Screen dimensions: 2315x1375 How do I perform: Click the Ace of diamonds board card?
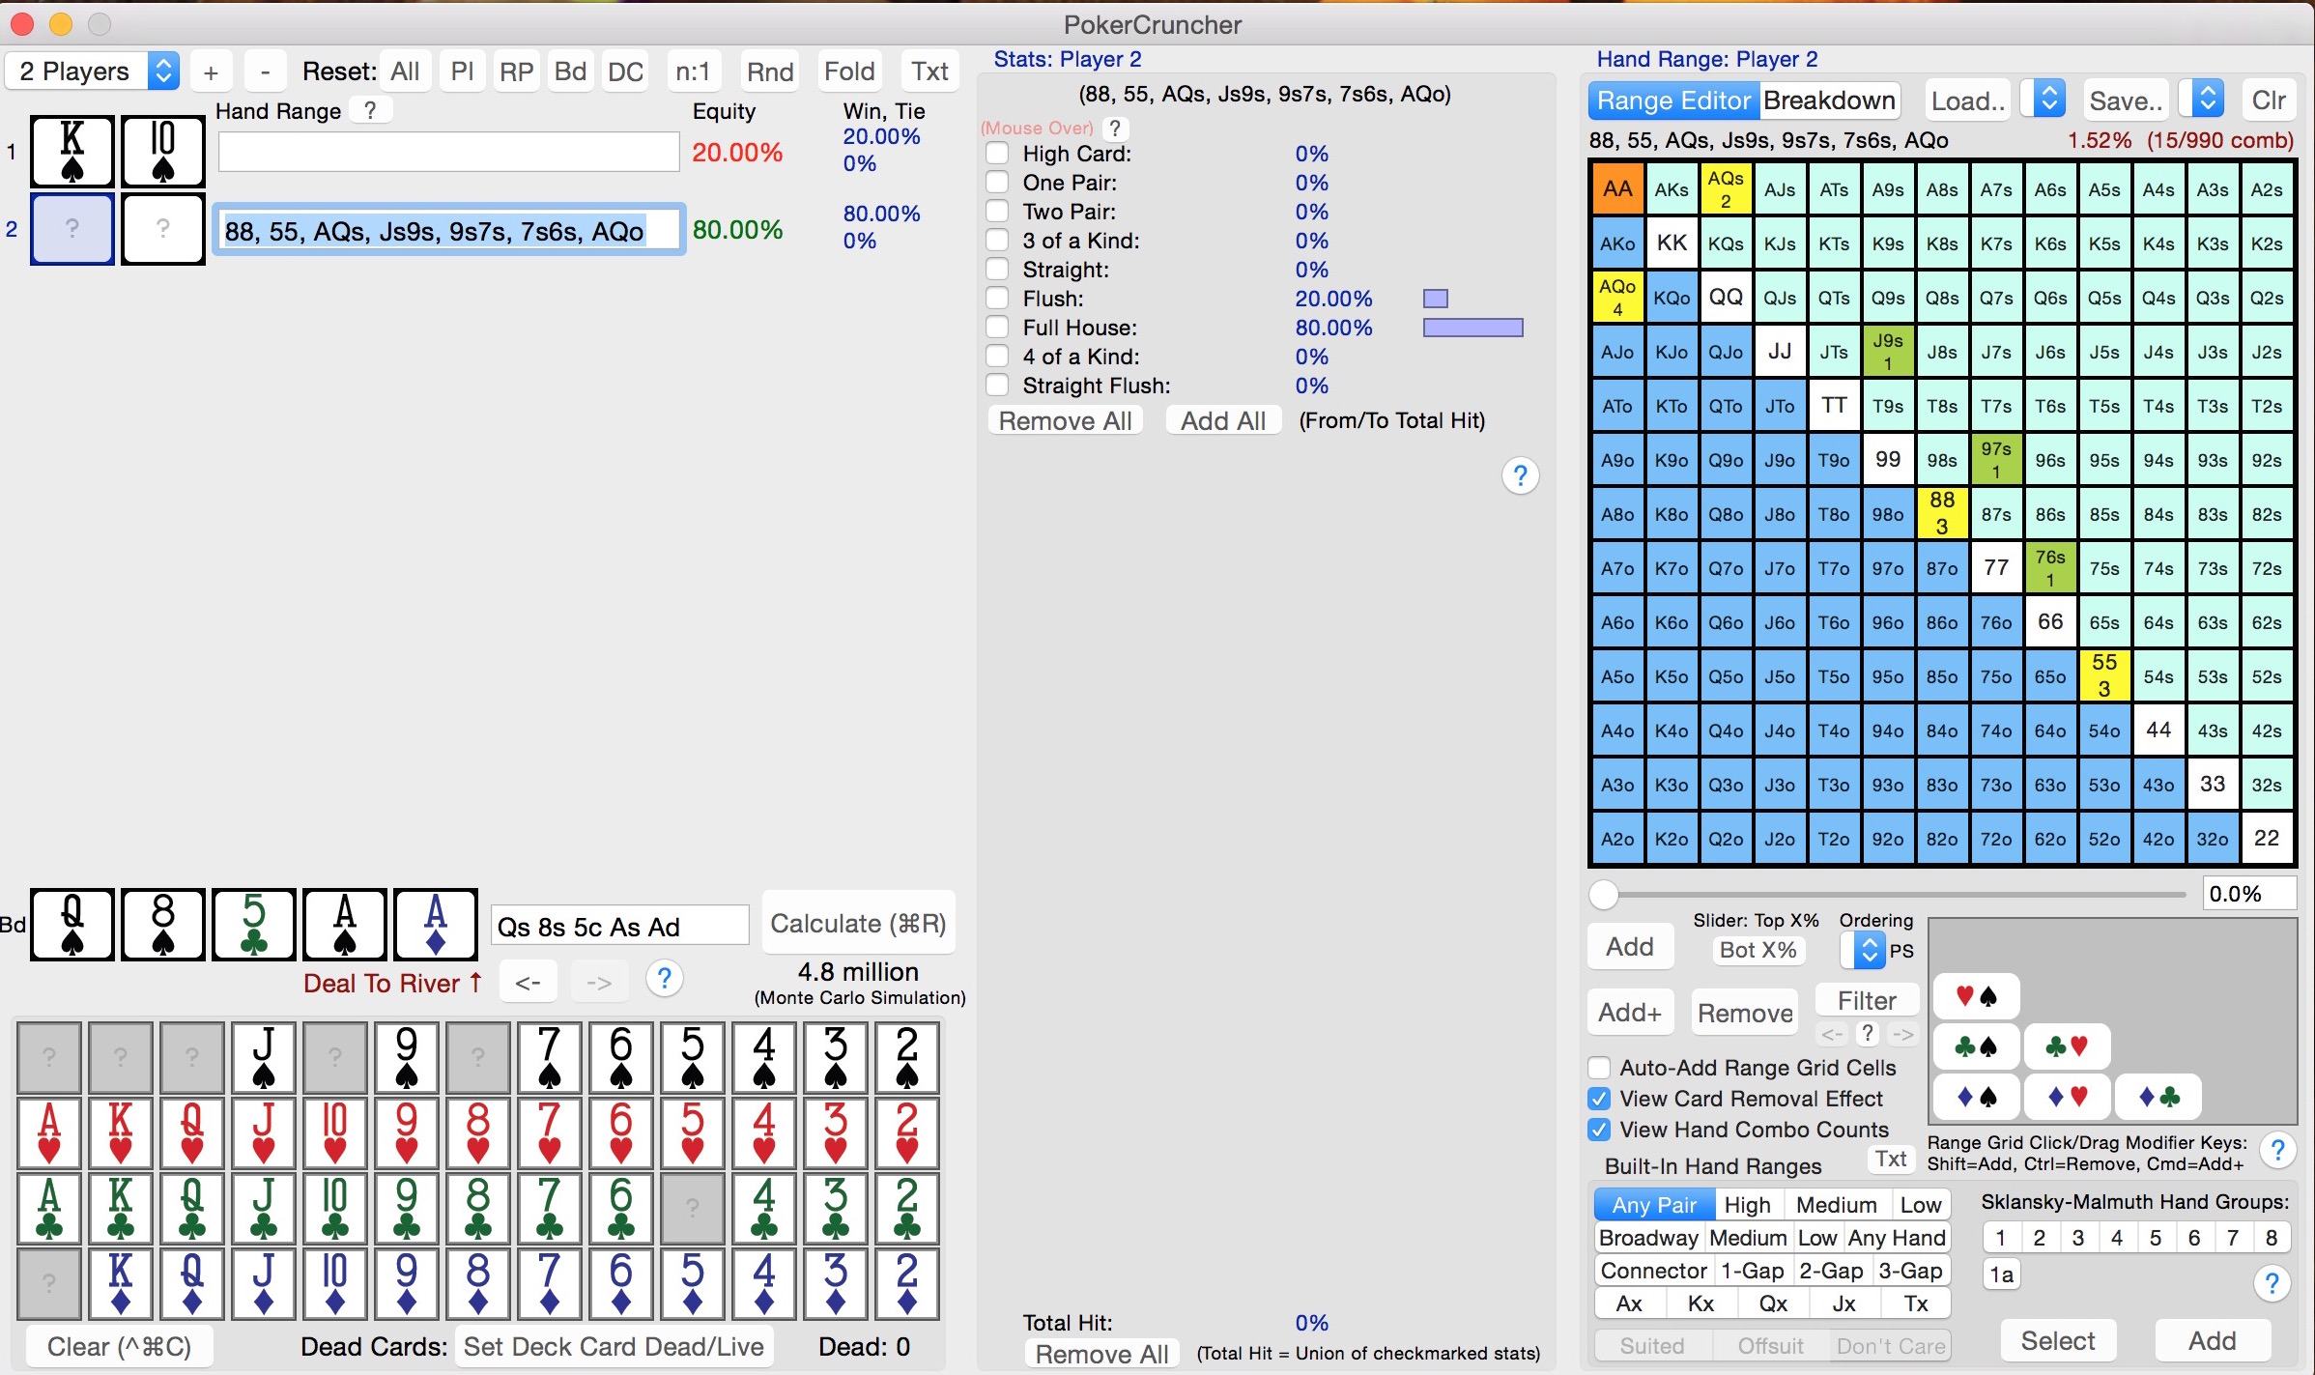pyautogui.click(x=436, y=925)
